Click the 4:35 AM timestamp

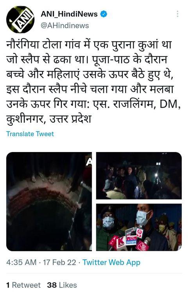[21, 262]
